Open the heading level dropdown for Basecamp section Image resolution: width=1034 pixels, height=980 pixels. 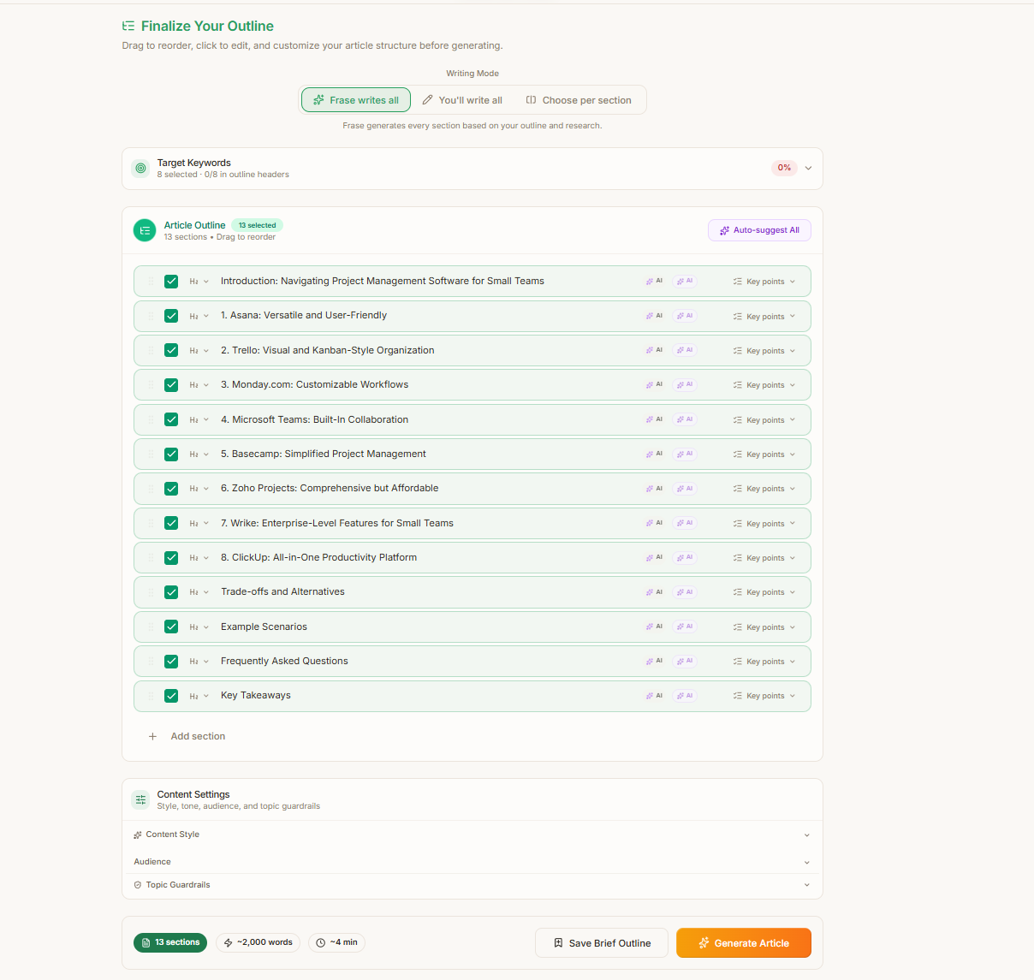198,454
